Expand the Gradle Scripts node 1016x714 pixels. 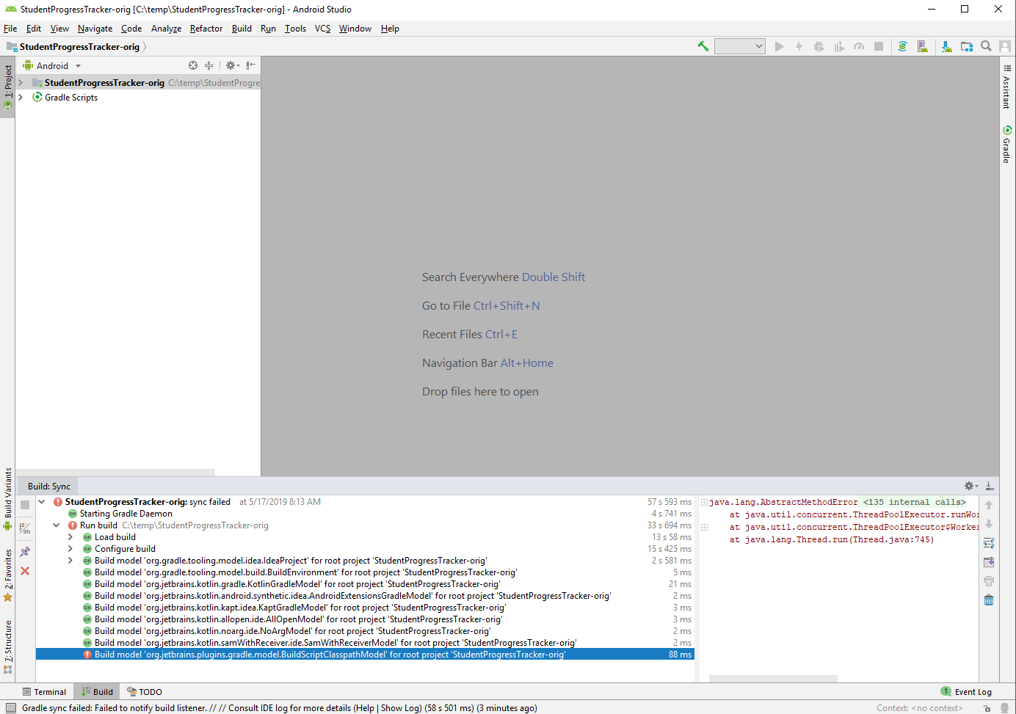point(21,97)
